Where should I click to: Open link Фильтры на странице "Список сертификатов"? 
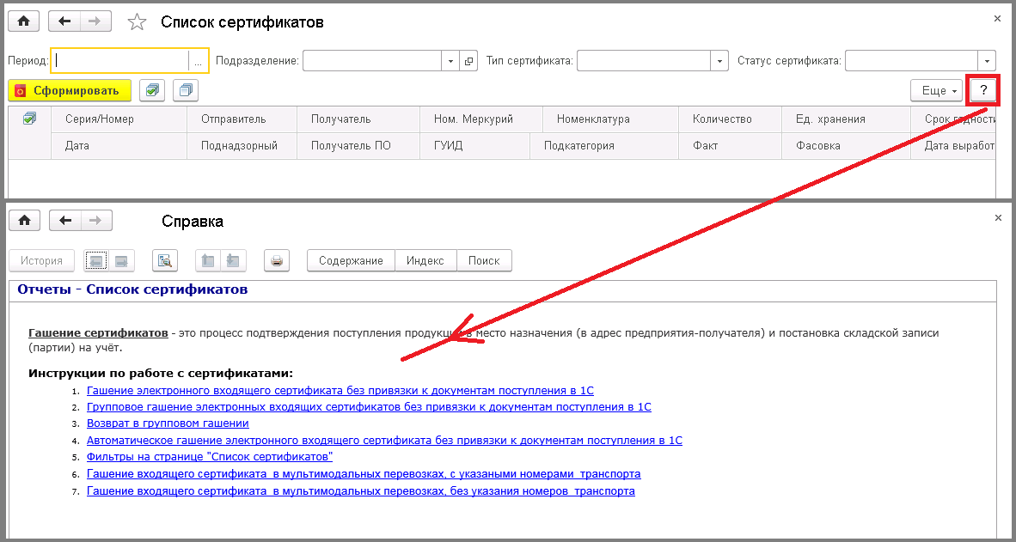[x=210, y=457]
